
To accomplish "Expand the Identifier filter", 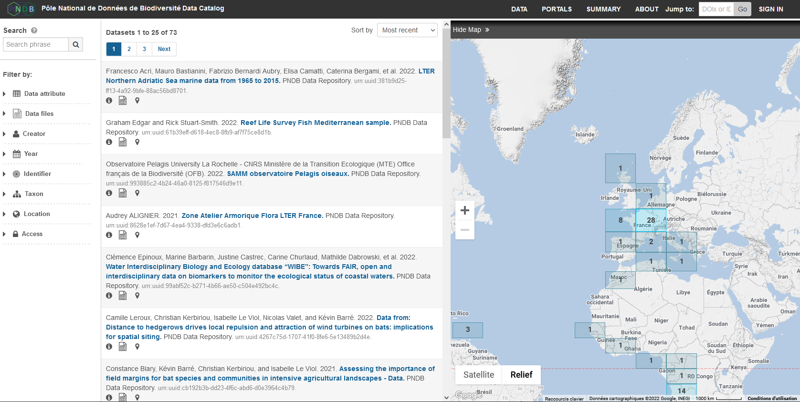I will tap(46, 174).
